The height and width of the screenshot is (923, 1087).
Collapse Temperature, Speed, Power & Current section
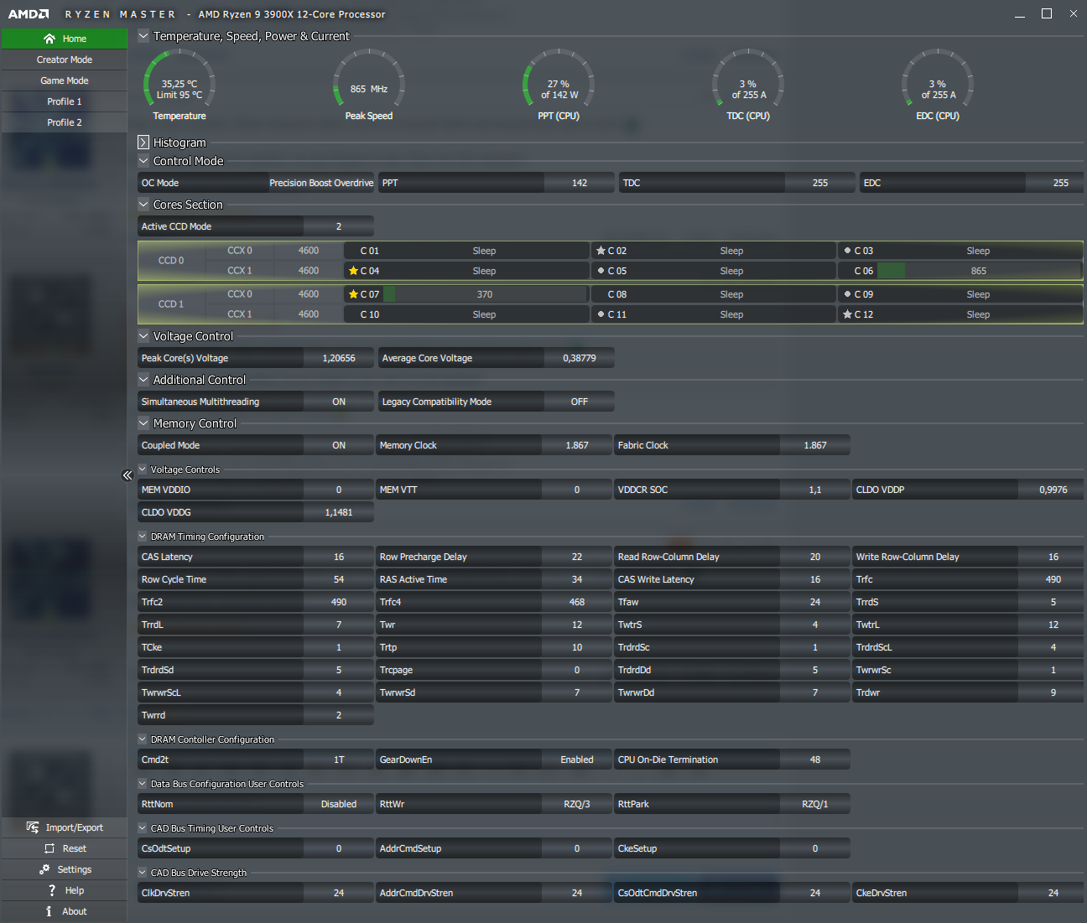[x=143, y=36]
